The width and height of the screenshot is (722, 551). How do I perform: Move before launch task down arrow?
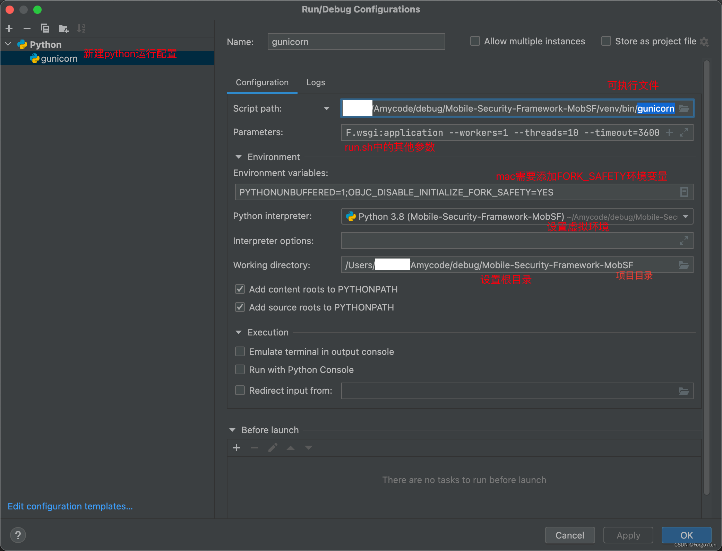pyautogui.click(x=309, y=448)
